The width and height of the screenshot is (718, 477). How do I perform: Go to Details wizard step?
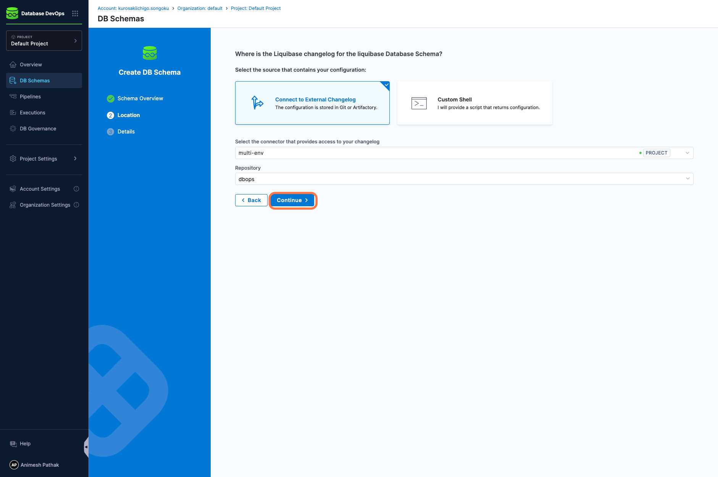[121, 132]
